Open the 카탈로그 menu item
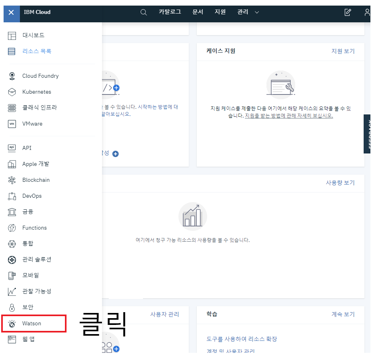Viewport: 374px width, 358px height. [x=170, y=12]
